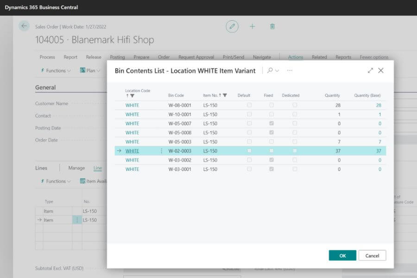This screenshot has height=278, width=417.
Task: Open the Print/Send menu
Action: click(234, 57)
